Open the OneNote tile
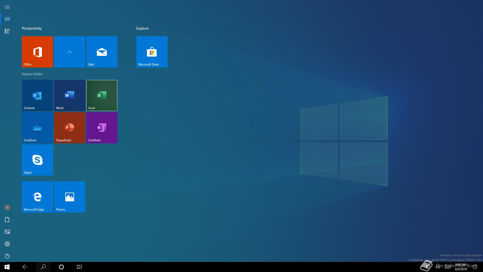 click(102, 127)
